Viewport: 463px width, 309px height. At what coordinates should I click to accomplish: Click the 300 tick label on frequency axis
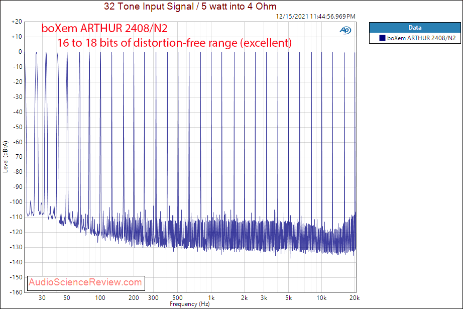click(x=153, y=298)
